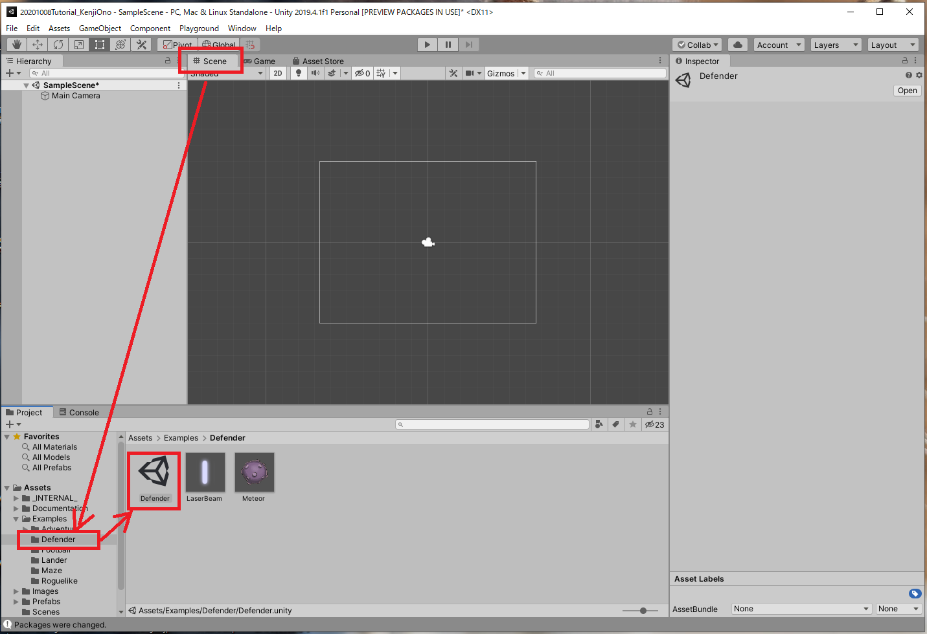Screen dimensions: 927x634
Task: Select the Rect tool
Action: (x=100, y=45)
